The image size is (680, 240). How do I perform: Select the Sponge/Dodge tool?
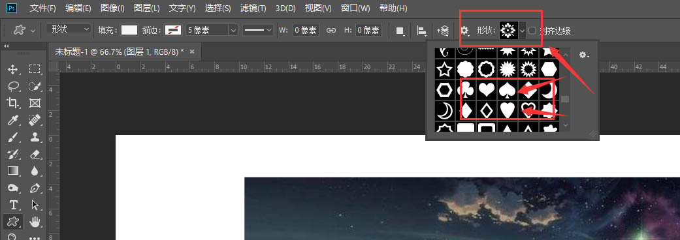point(12,188)
